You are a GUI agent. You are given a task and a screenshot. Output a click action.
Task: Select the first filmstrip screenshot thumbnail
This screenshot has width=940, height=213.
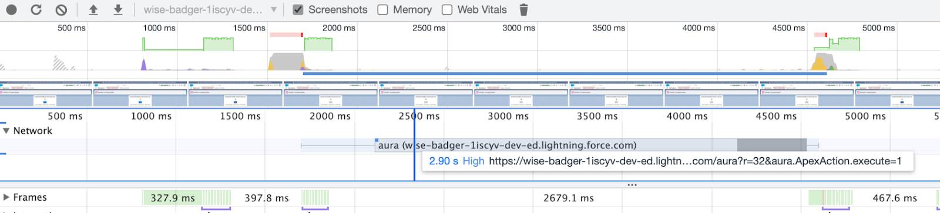pyautogui.click(x=46, y=94)
